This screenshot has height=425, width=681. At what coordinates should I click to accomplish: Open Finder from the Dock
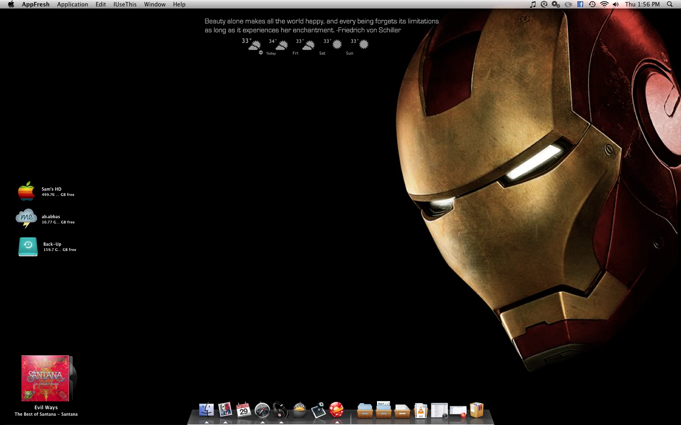pos(206,410)
